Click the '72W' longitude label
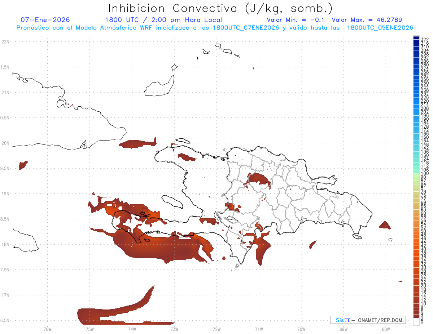 click(216, 329)
